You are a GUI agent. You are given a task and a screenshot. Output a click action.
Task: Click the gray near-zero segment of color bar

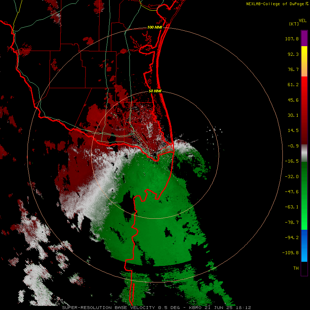click(304, 153)
